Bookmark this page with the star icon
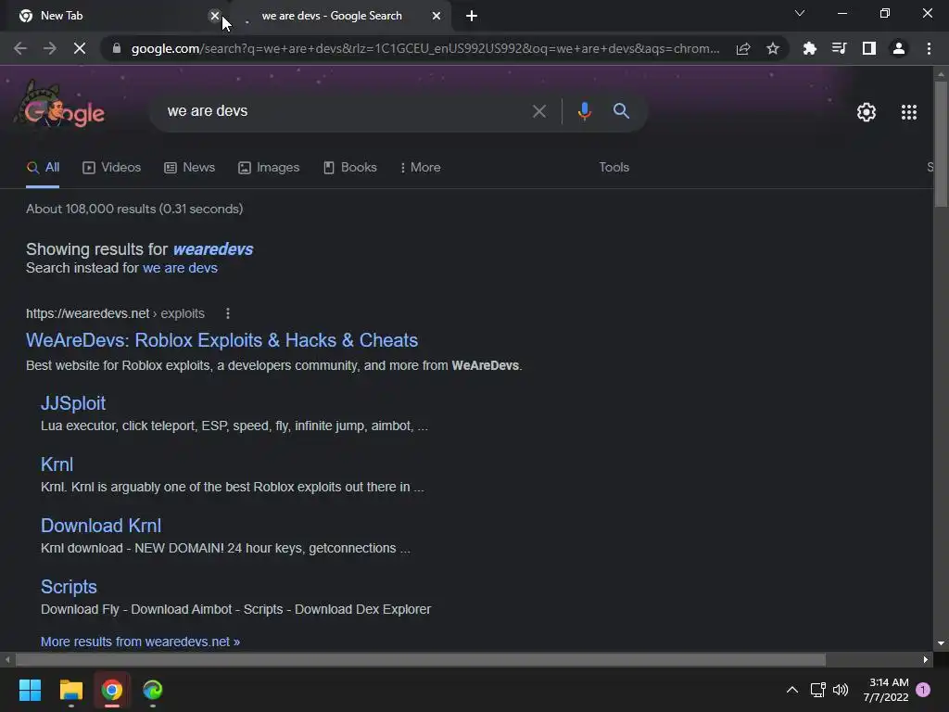The image size is (949, 712). [773, 48]
